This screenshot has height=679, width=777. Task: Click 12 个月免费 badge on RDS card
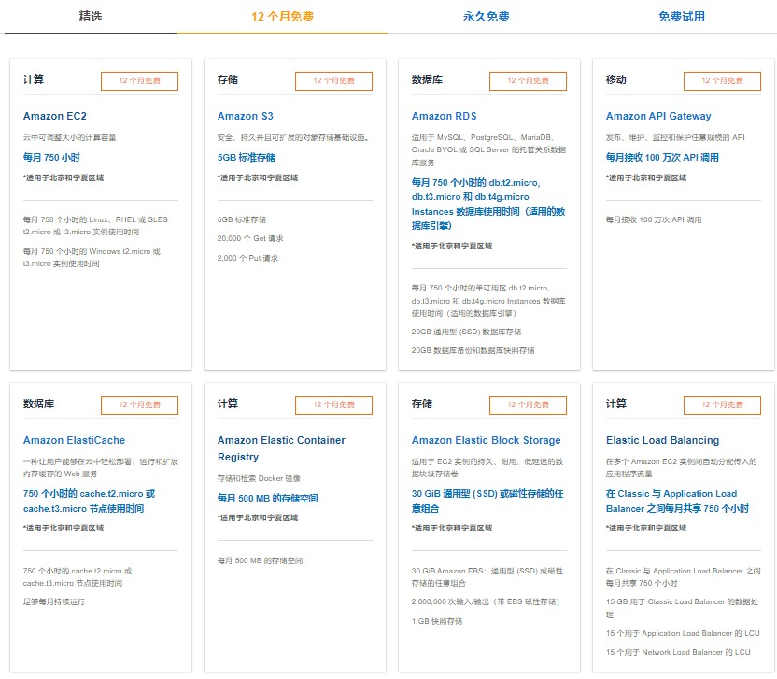pos(528,80)
